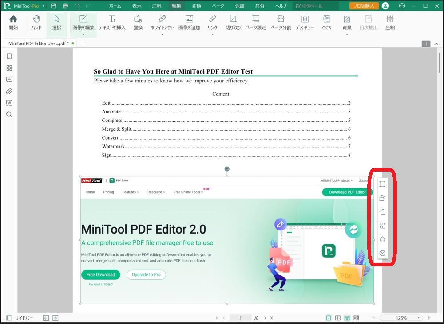
Task: Click the 目次抽出 tool
Action: [369, 23]
